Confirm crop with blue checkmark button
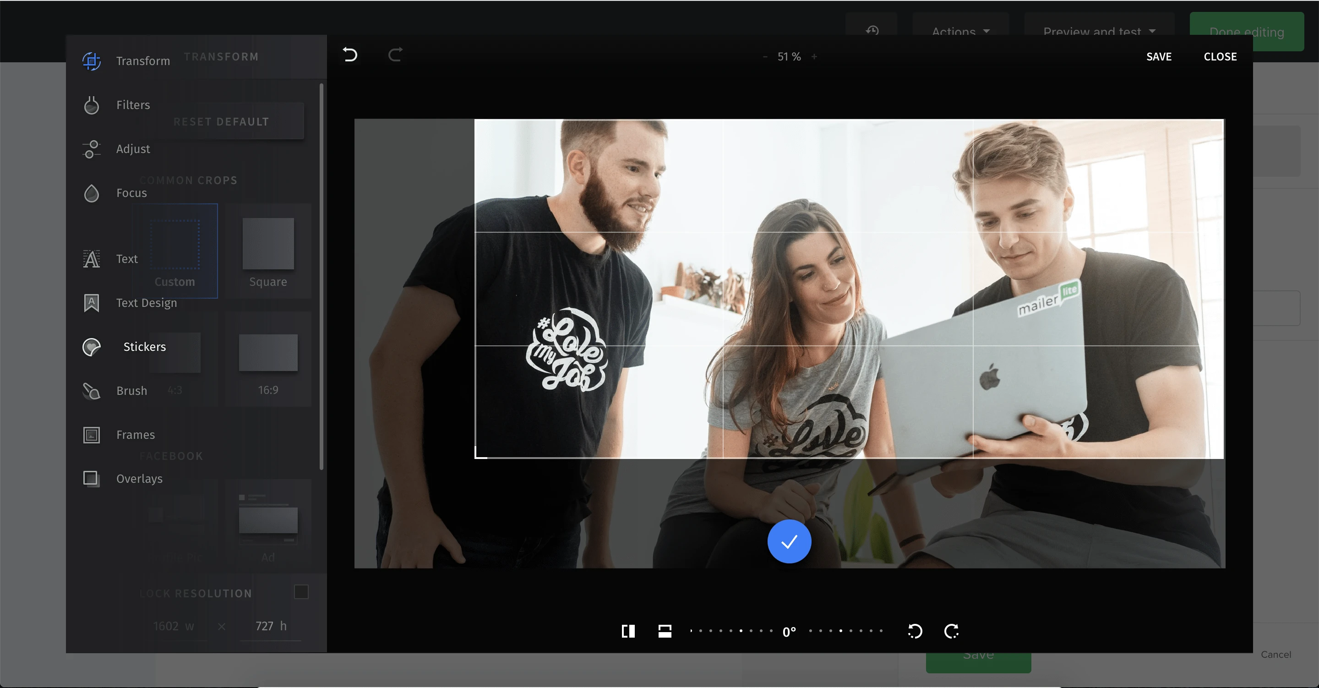 pos(789,541)
